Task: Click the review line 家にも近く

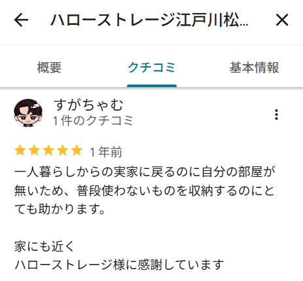Action: point(45,246)
